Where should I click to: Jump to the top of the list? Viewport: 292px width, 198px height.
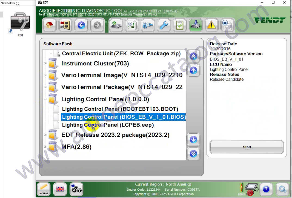pyautogui.click(x=193, y=56)
